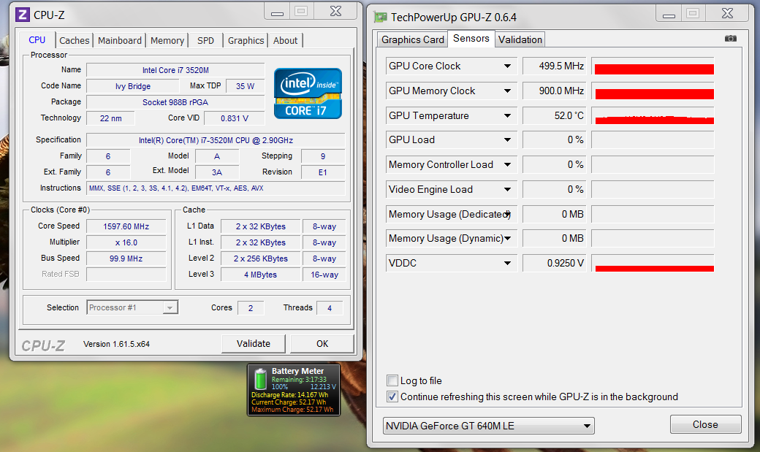This screenshot has height=452, width=760.
Task: Open the GPU Core Clock sensor dropdown
Action: point(507,66)
